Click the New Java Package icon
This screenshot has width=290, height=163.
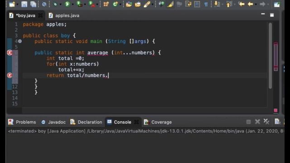106,4
